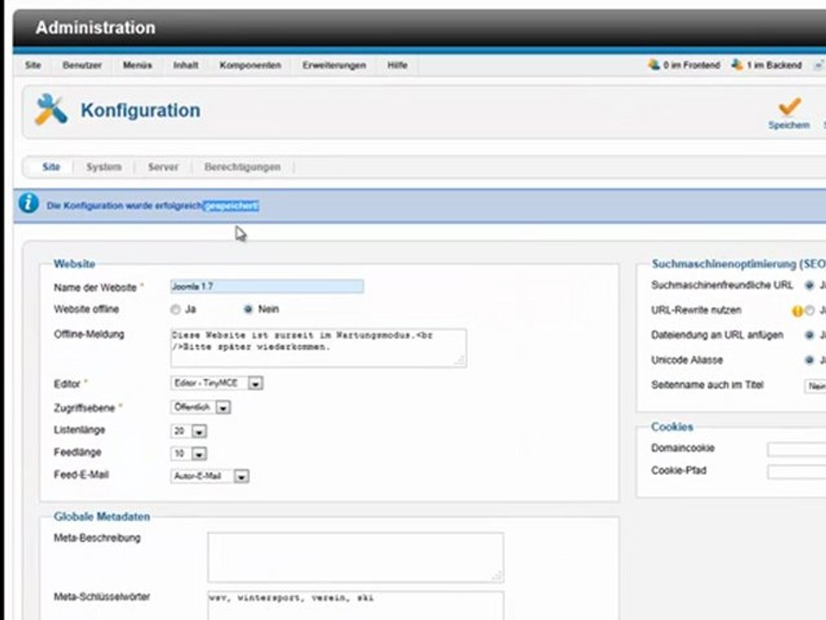The image size is (826, 620).
Task: Click the Suchmaschinenoptimierung section heading
Action: point(738,263)
